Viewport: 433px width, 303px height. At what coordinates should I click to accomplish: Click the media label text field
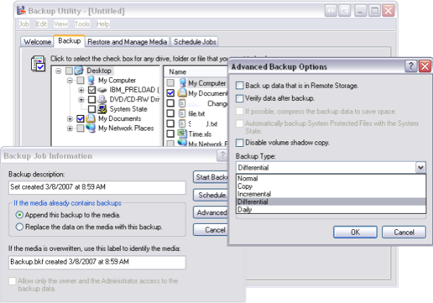(x=97, y=262)
